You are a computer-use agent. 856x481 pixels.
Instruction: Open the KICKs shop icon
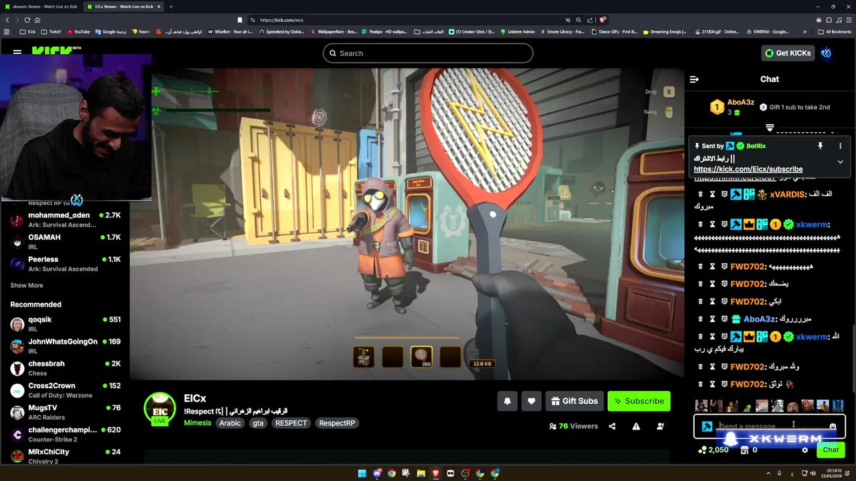[x=744, y=450]
